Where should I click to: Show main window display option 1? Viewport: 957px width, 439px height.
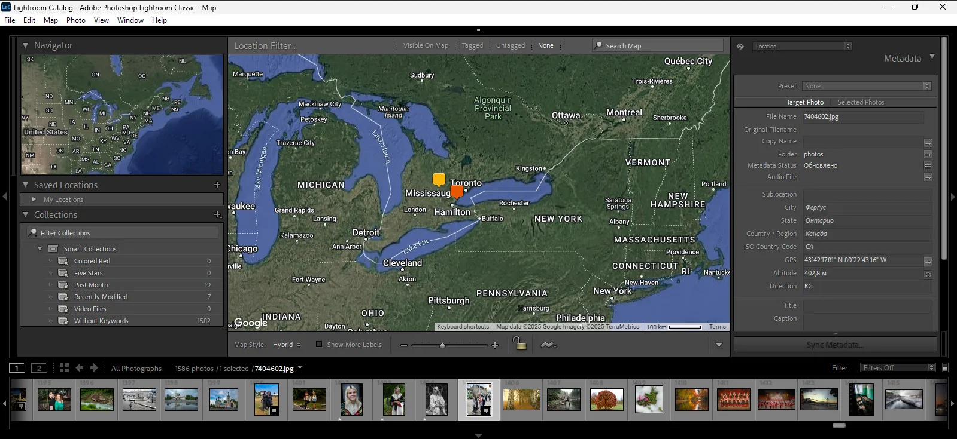point(17,368)
